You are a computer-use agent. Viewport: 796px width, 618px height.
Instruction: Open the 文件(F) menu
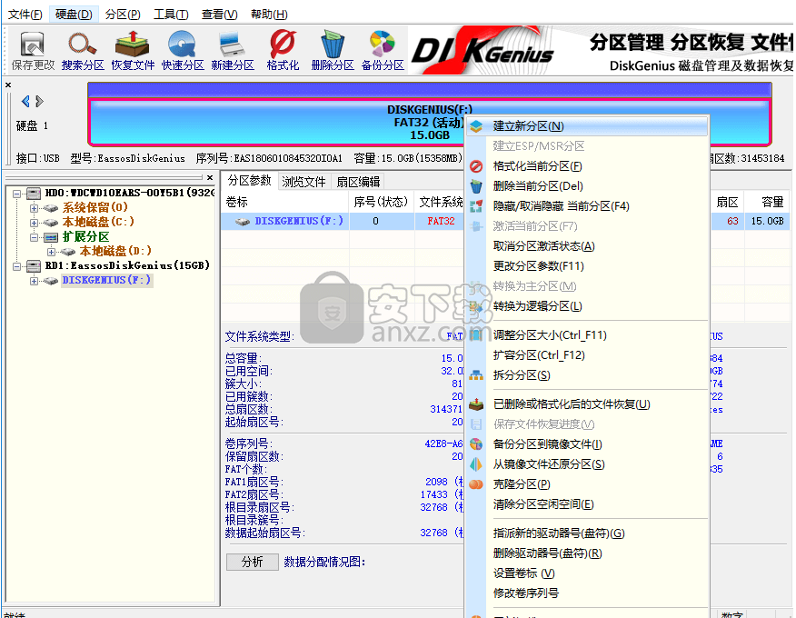click(x=25, y=15)
